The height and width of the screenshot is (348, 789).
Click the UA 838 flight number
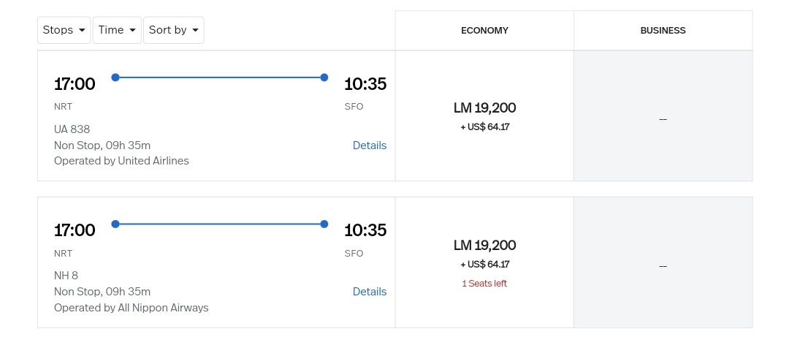[72, 129]
